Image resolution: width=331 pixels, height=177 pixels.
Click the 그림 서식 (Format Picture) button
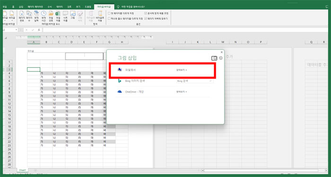pyautogui.click(x=80, y=16)
